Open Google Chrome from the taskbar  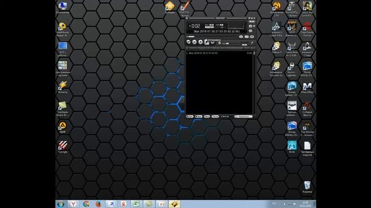(x=86, y=204)
